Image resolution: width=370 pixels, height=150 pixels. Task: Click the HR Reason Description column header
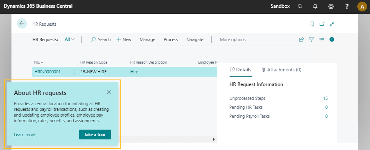click(149, 62)
